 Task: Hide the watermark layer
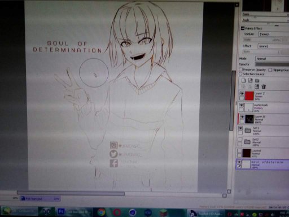241,105
